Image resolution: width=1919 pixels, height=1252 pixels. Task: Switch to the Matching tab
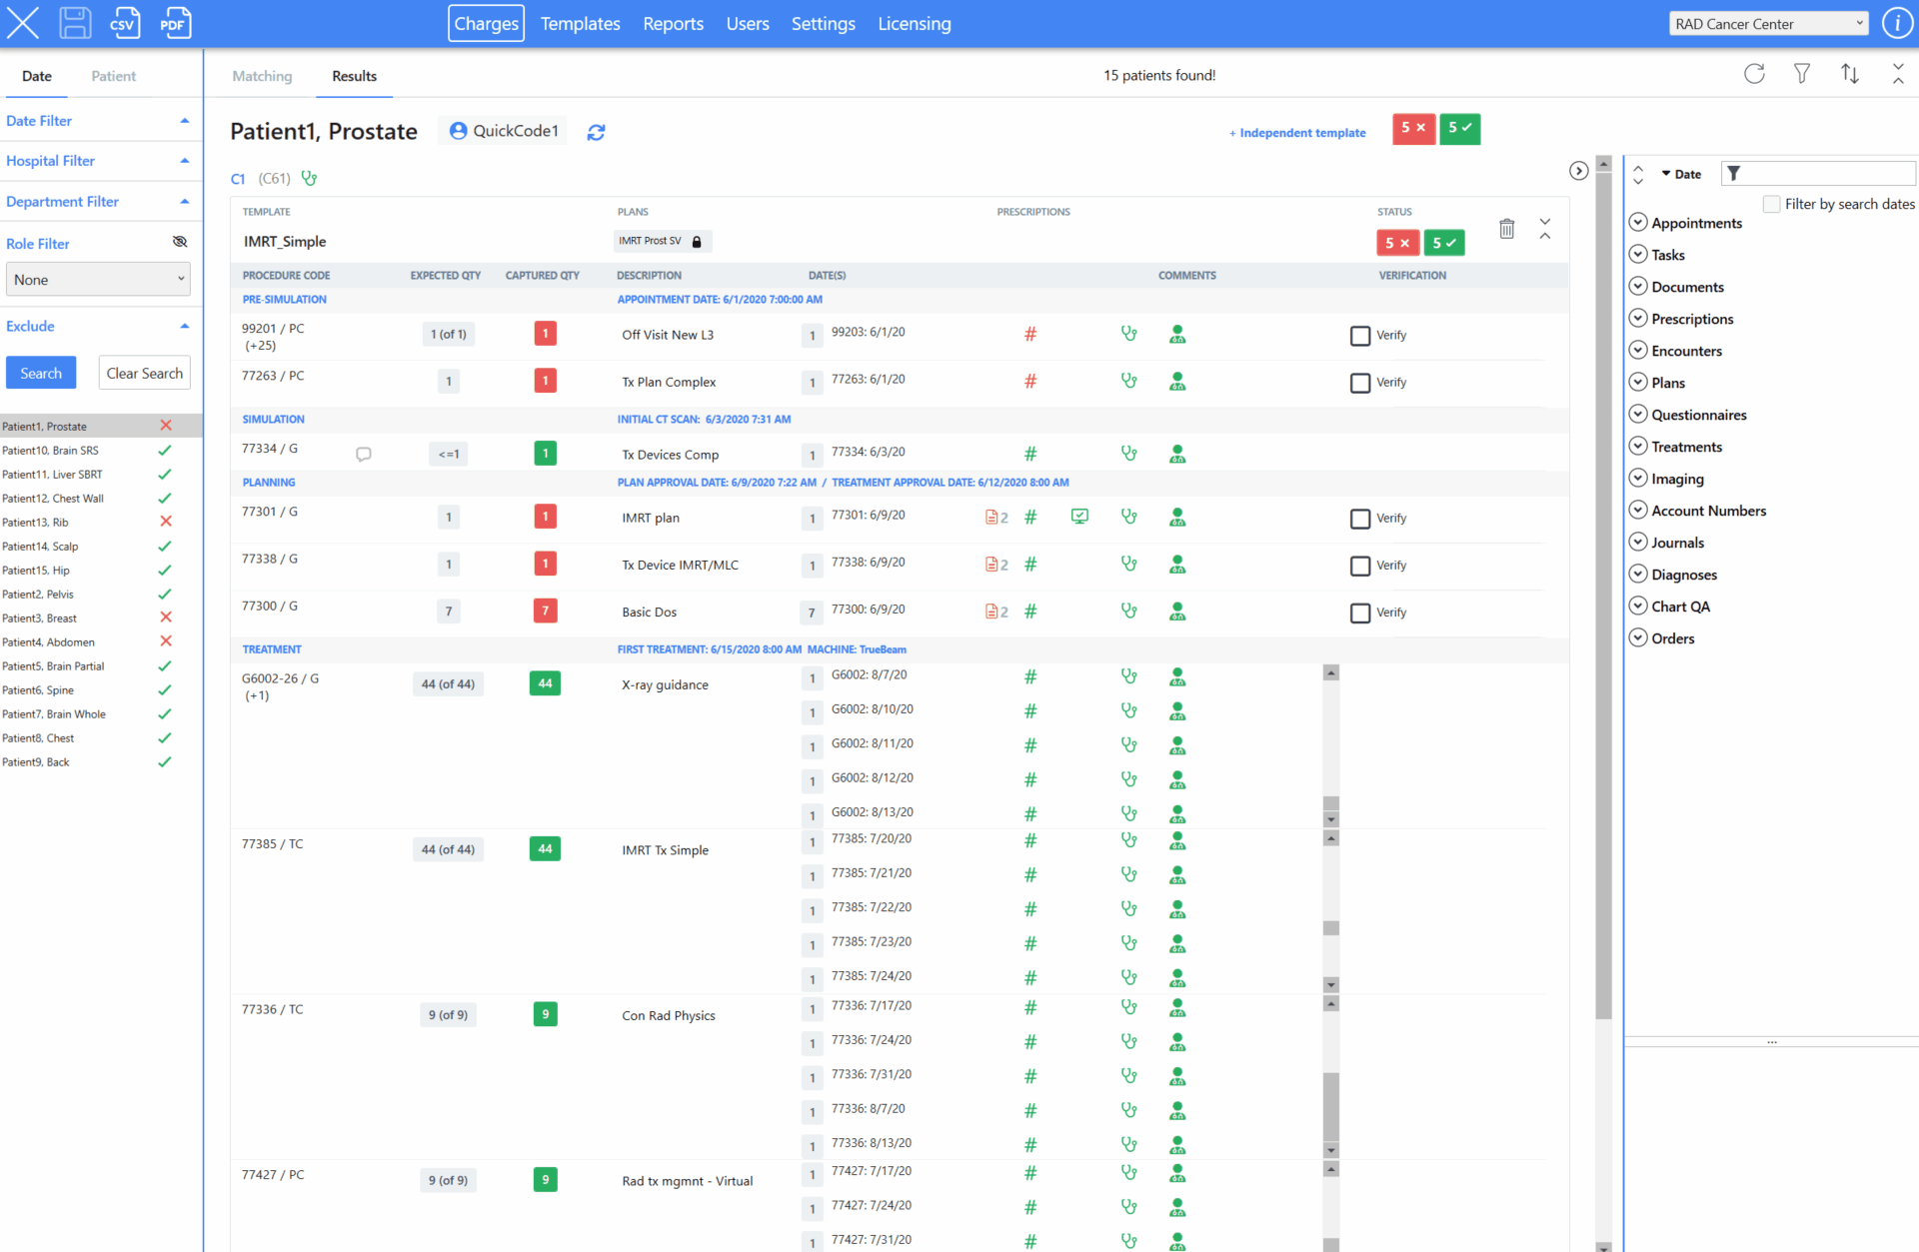tap(262, 76)
